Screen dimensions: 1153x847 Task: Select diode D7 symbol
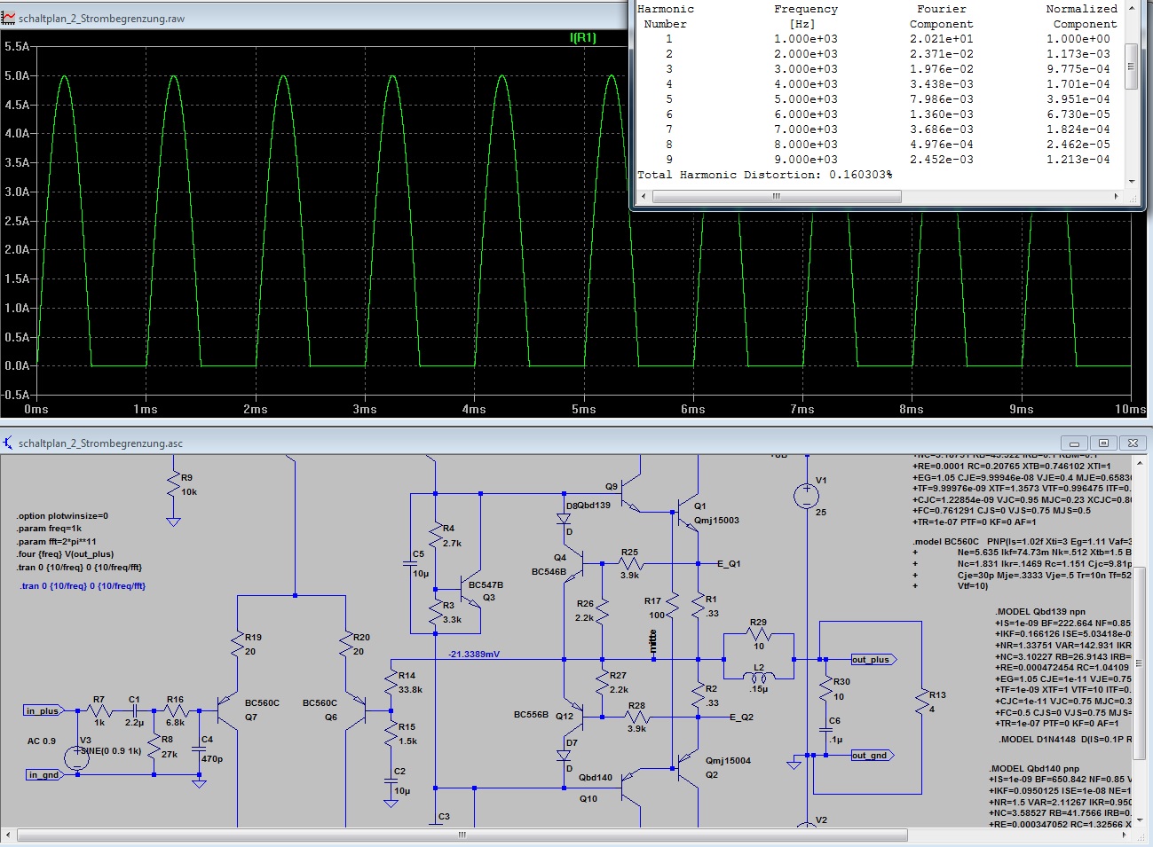[564, 756]
